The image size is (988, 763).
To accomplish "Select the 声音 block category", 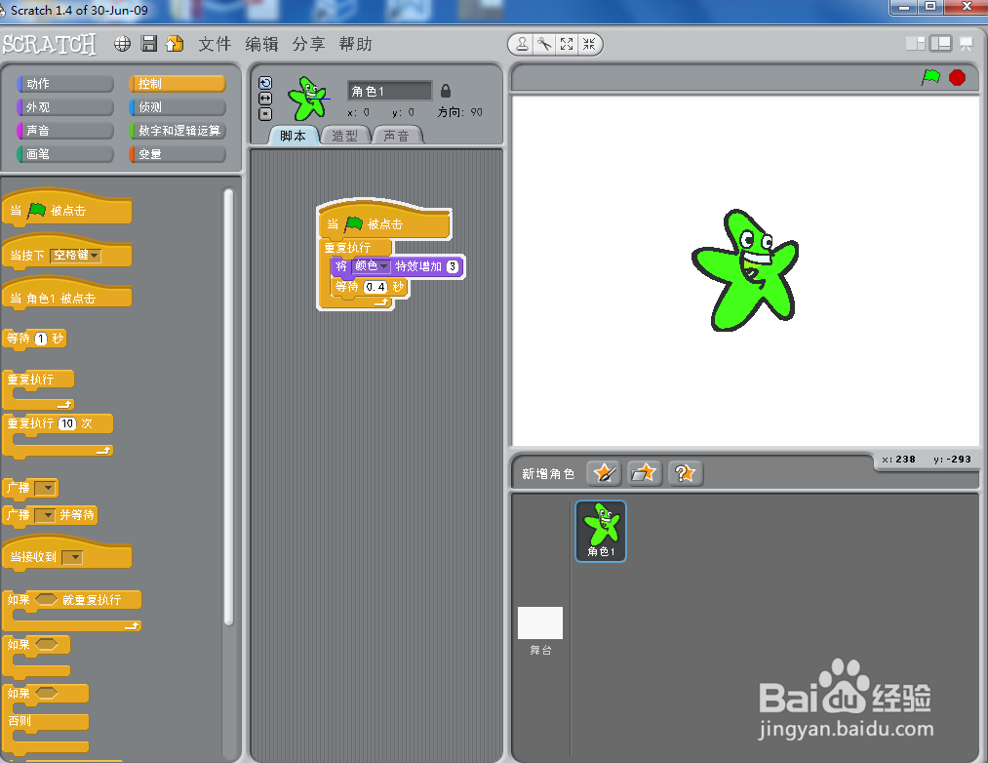I will click(65, 131).
